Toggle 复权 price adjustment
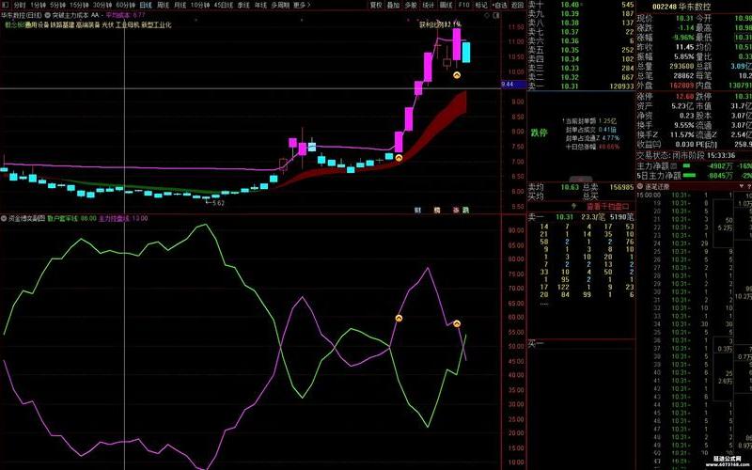Viewport: 752px width, 470px height. (x=376, y=5)
